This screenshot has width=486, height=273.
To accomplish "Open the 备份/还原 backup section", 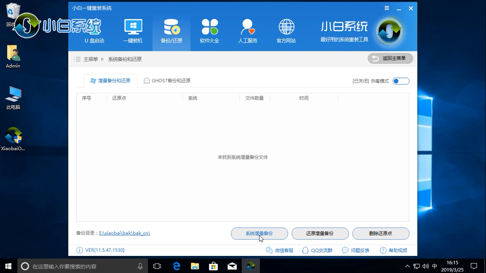I will [x=171, y=31].
